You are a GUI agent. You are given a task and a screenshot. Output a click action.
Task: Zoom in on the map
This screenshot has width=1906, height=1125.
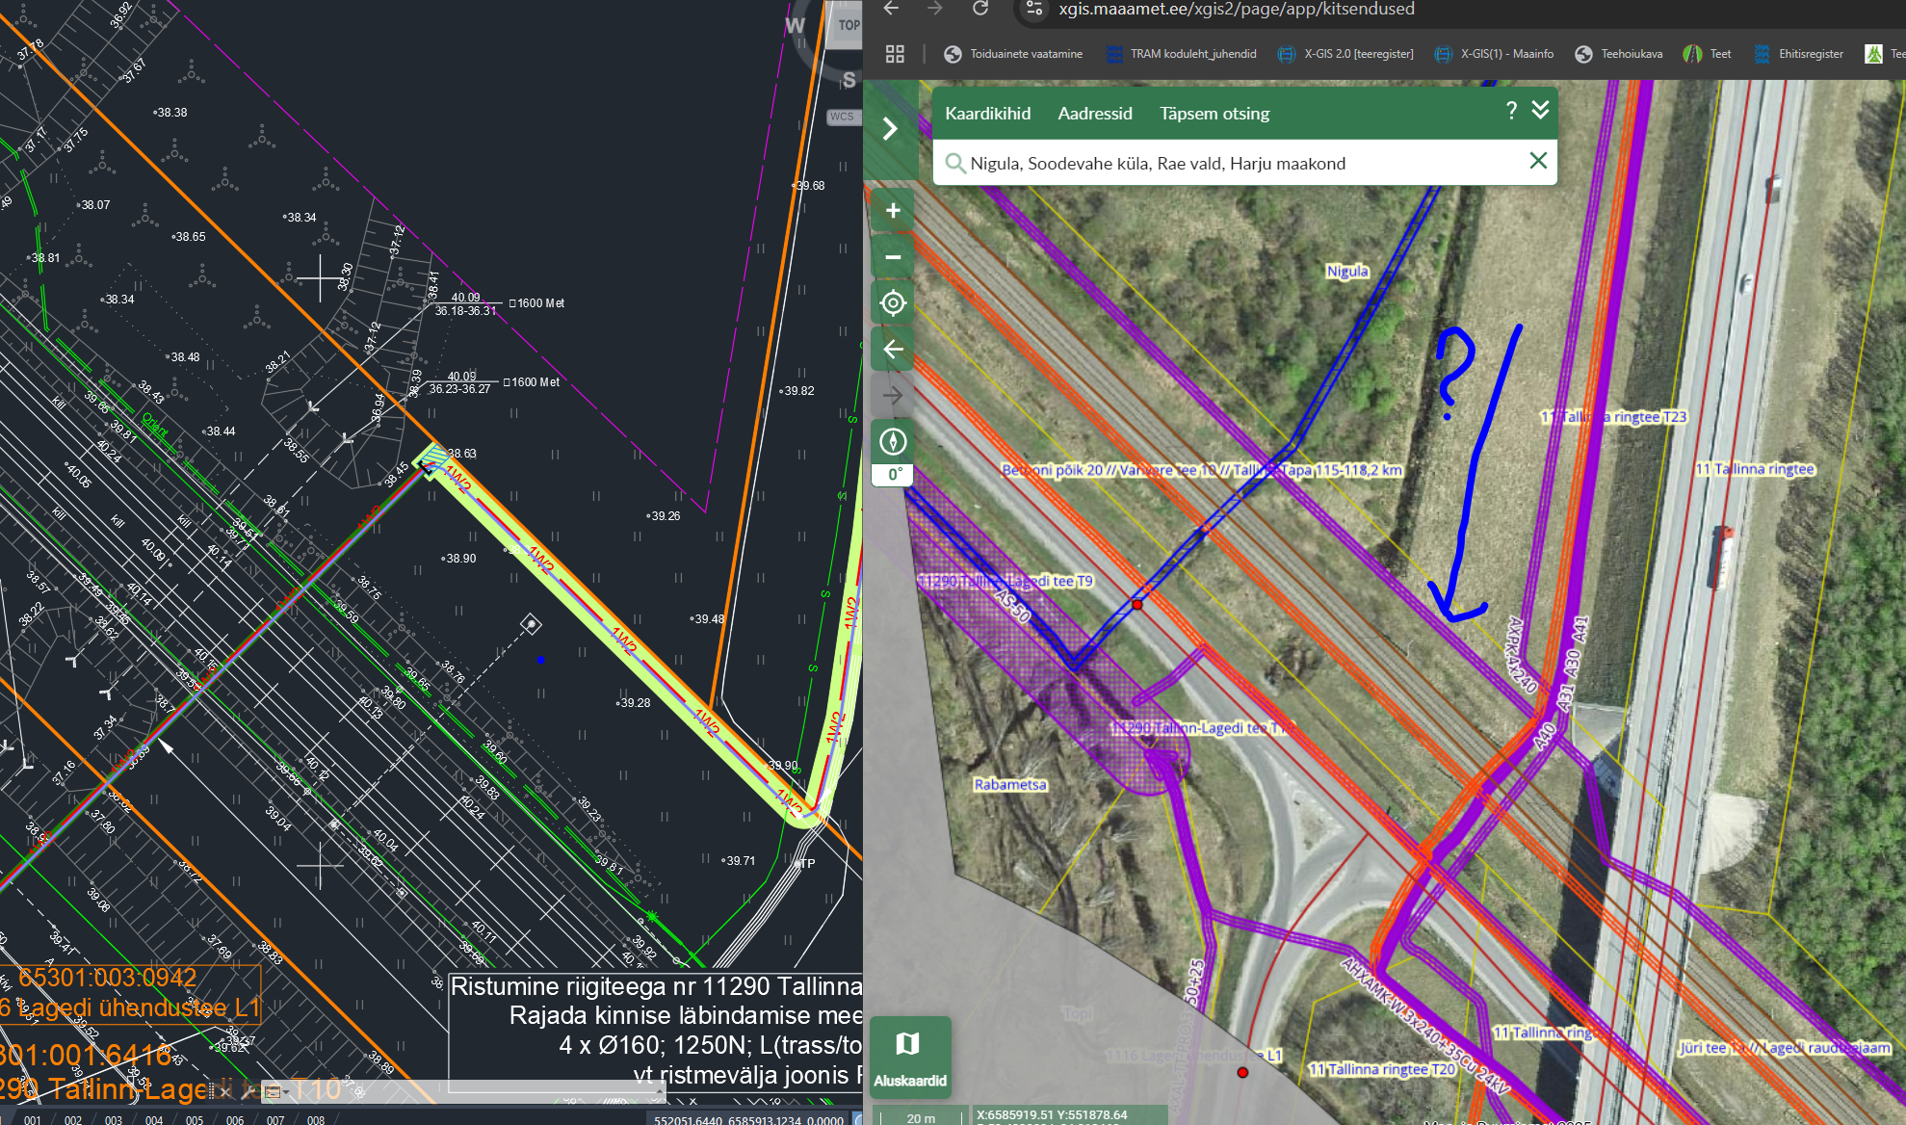[893, 211]
